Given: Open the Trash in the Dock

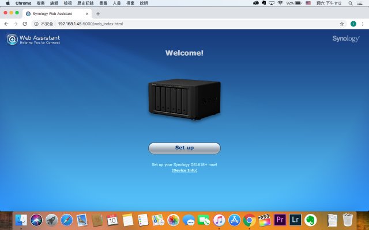Looking at the screenshot, I should [348, 220].
